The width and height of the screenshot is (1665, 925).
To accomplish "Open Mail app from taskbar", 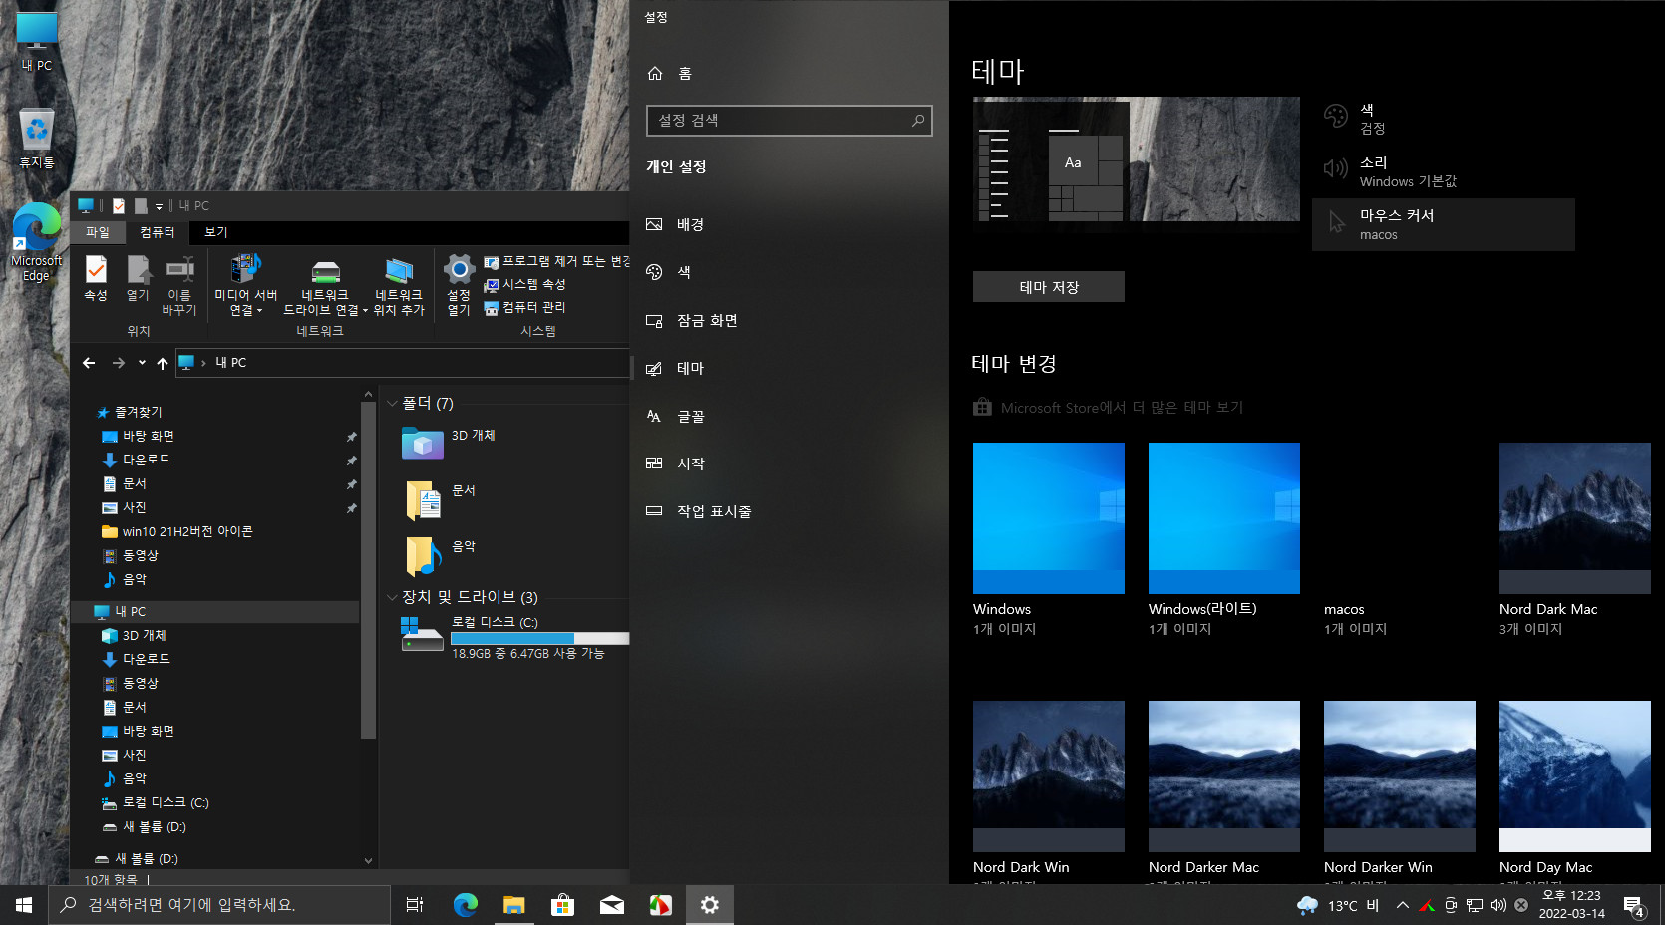I will click(611, 905).
